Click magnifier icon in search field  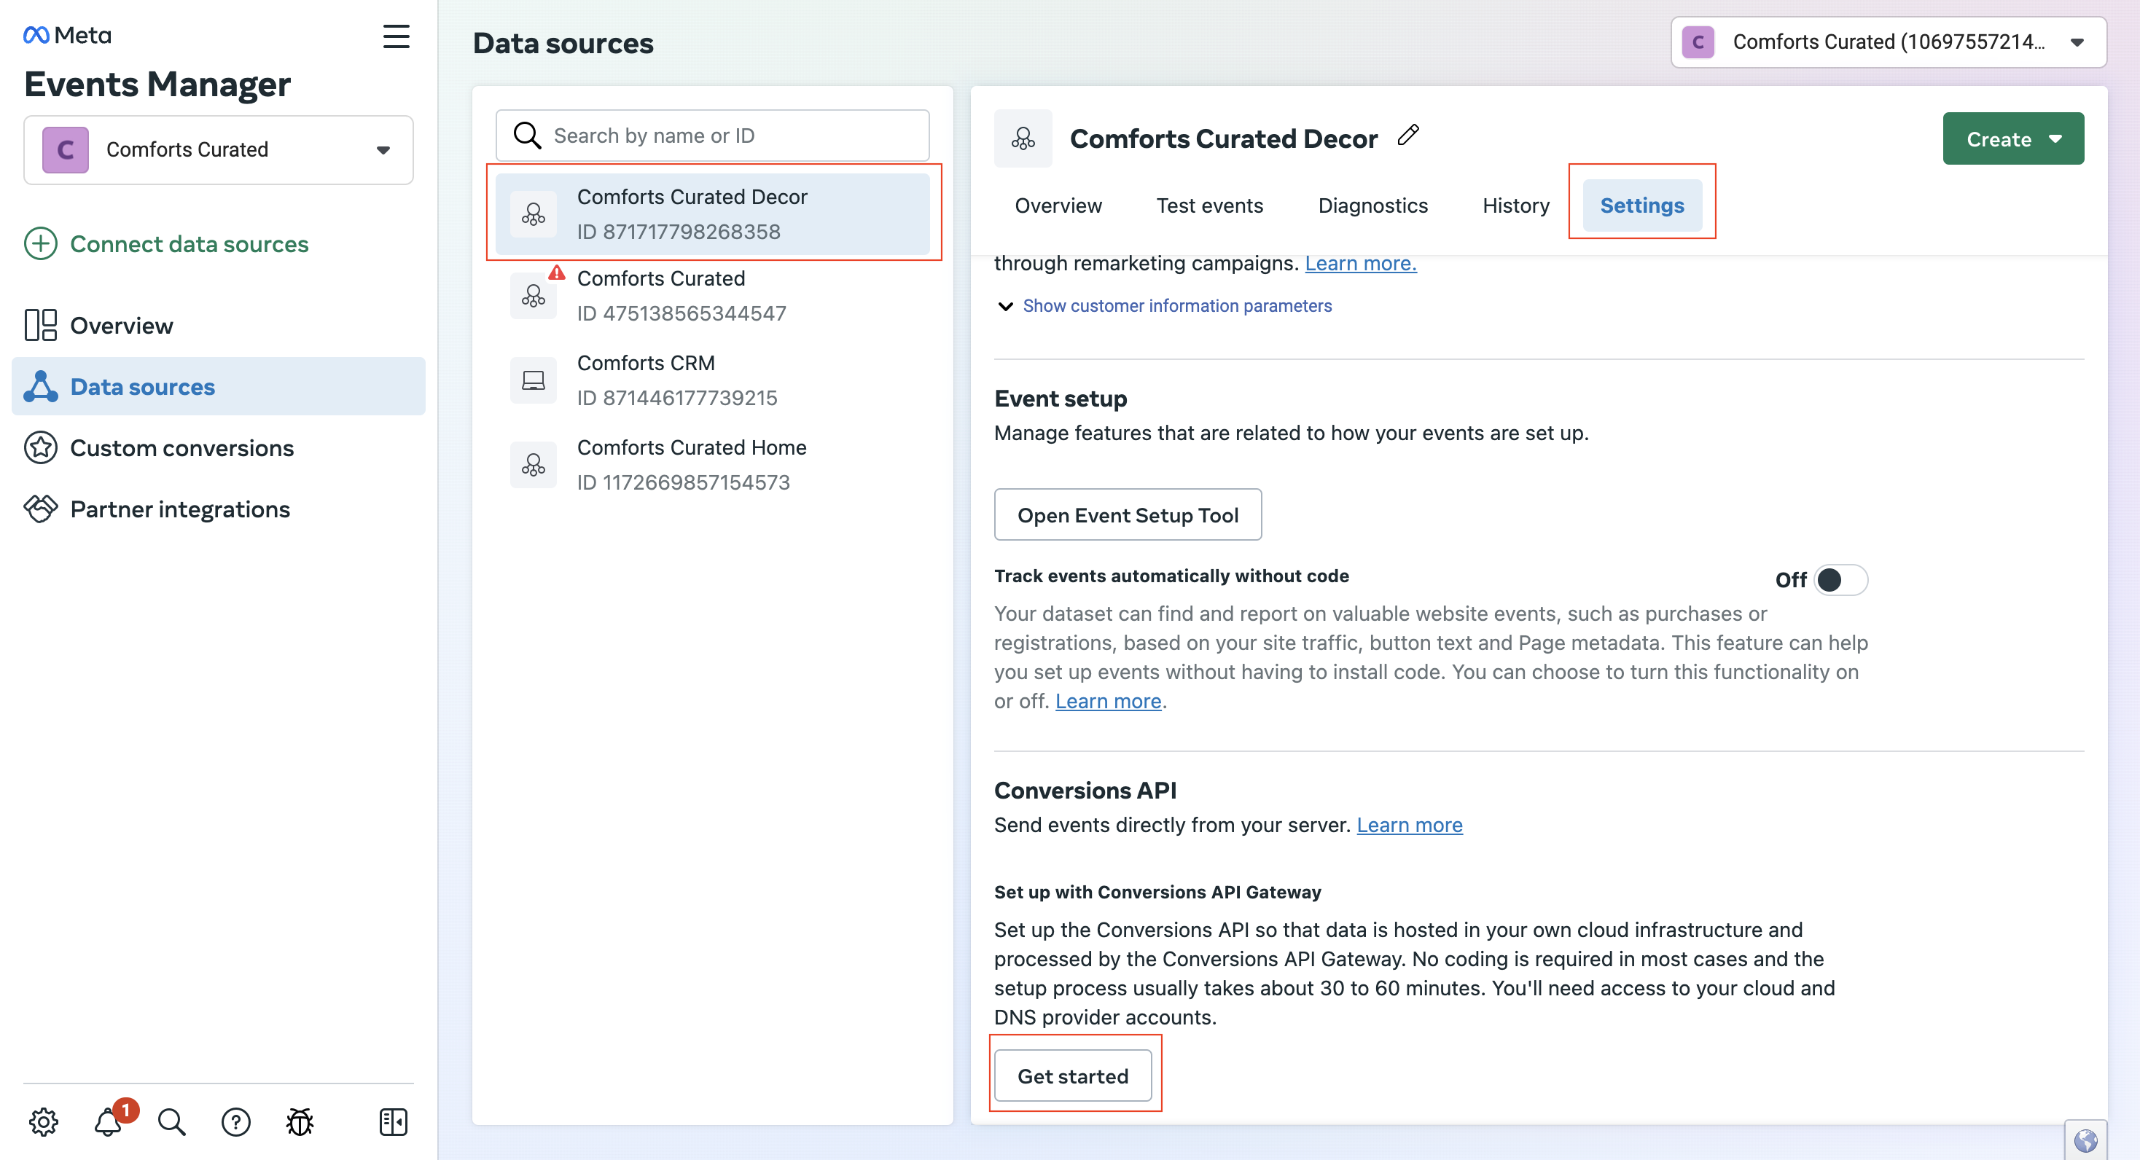click(528, 136)
